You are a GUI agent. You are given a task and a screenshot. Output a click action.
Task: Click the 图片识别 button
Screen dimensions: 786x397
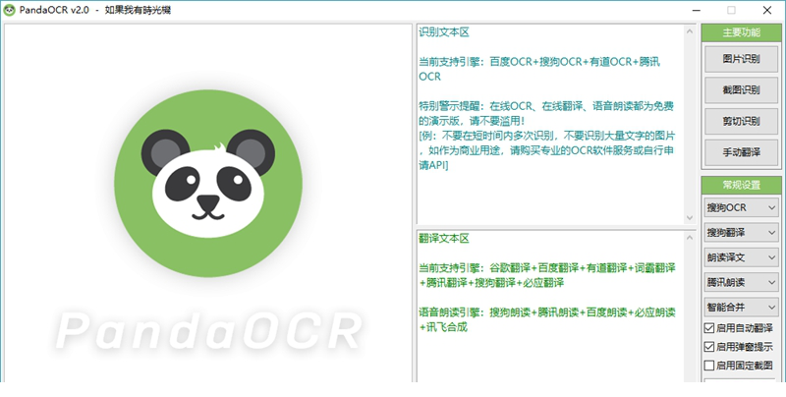click(x=741, y=59)
